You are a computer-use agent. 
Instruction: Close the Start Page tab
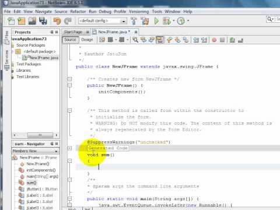(87, 32)
